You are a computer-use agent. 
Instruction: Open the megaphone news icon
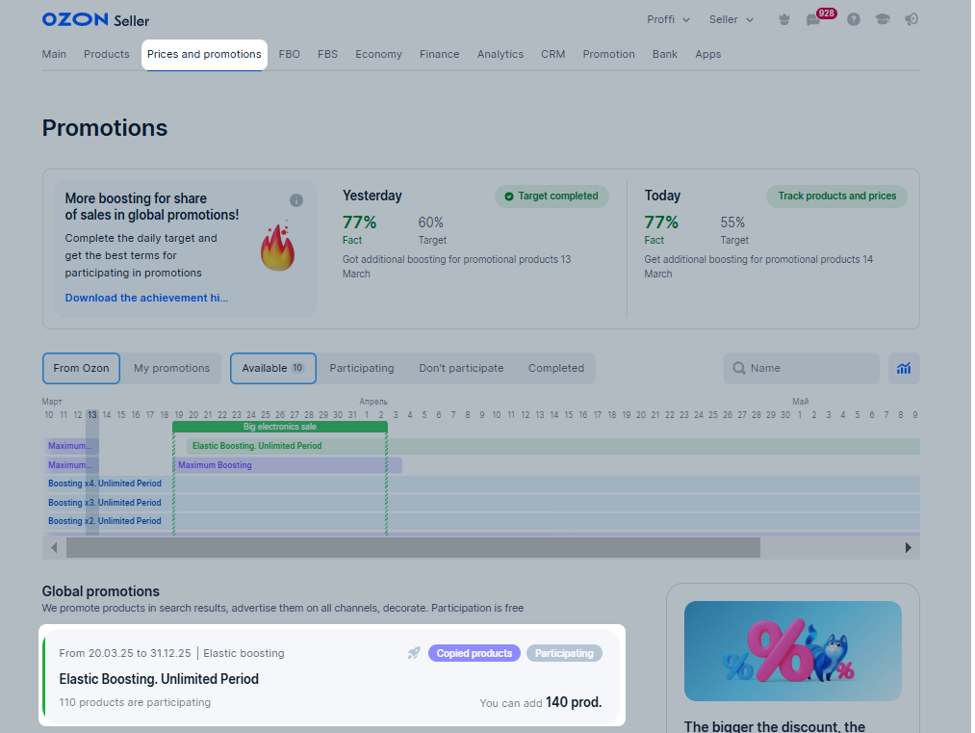[x=911, y=20]
